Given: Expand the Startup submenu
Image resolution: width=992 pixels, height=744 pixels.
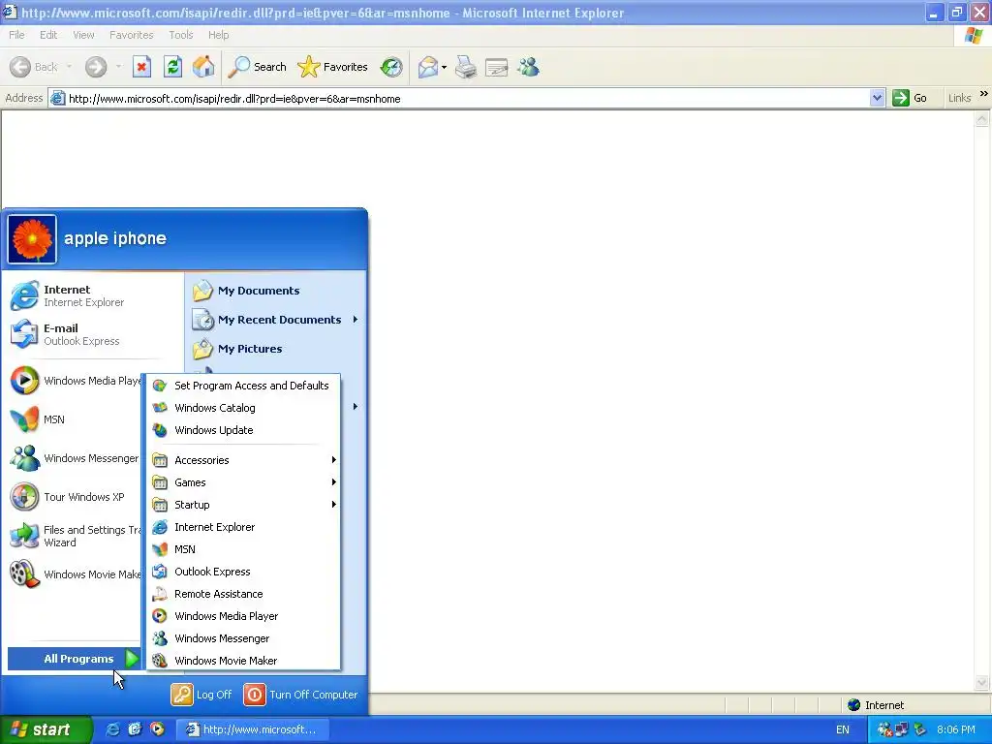Looking at the screenshot, I should point(243,505).
